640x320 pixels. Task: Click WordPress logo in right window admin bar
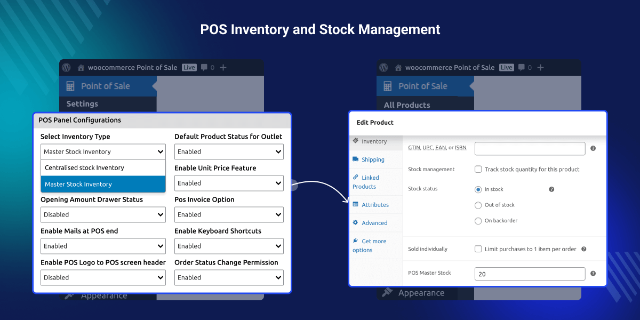point(383,68)
